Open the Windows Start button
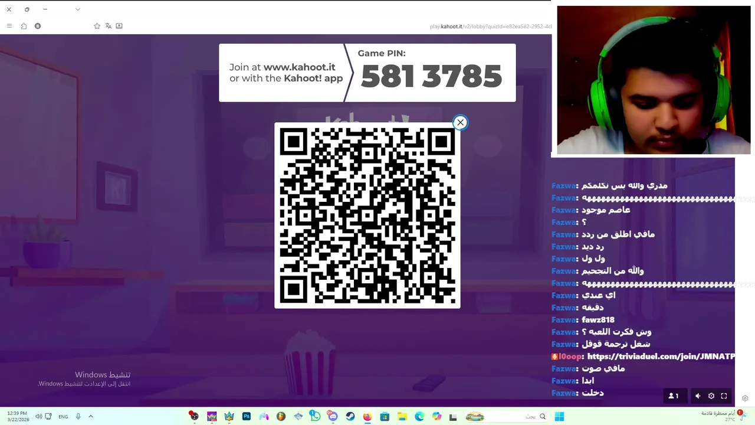 (x=559, y=416)
